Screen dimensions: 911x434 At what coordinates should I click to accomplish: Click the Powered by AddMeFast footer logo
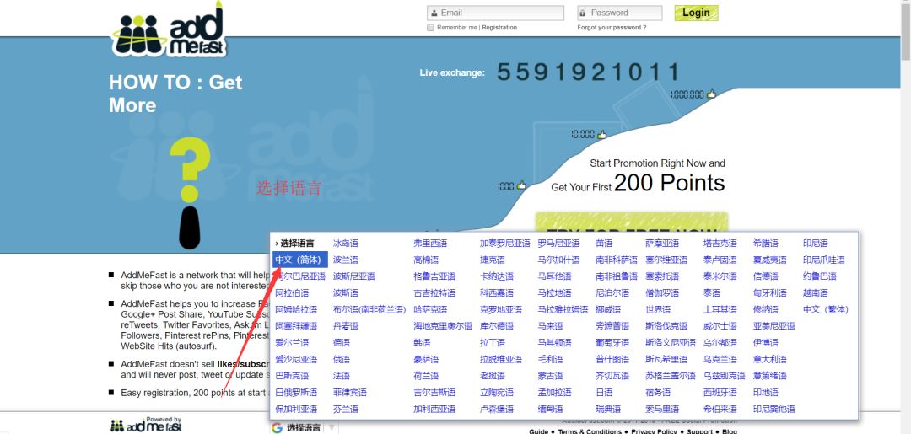click(x=145, y=425)
